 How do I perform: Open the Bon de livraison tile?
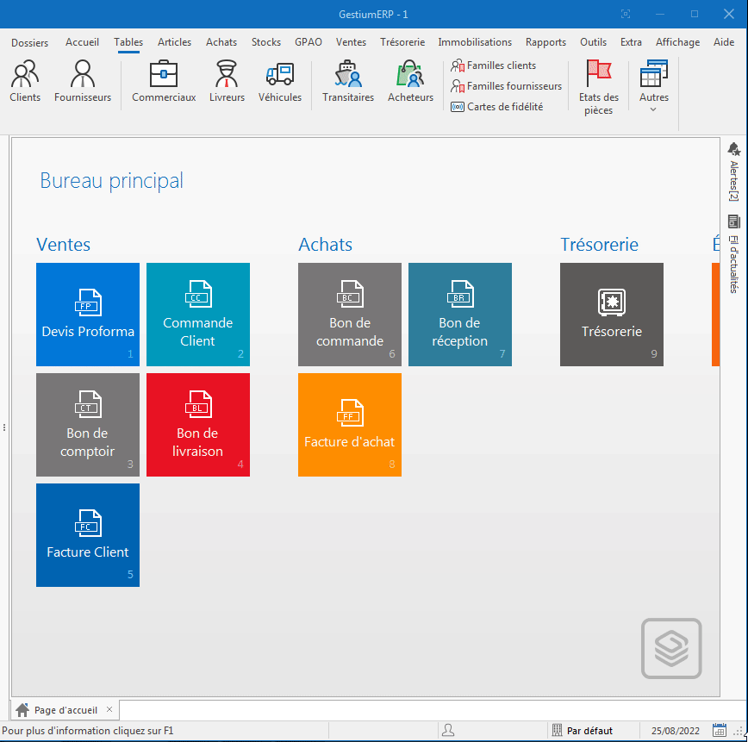198,425
